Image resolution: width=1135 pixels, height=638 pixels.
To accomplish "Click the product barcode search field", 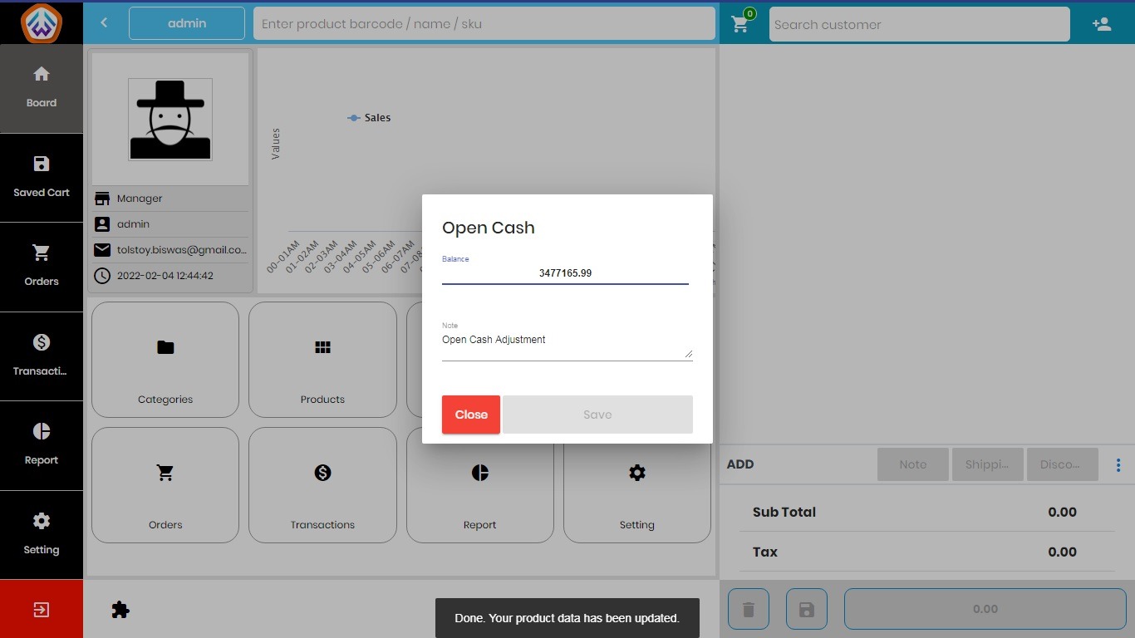I will click(484, 24).
